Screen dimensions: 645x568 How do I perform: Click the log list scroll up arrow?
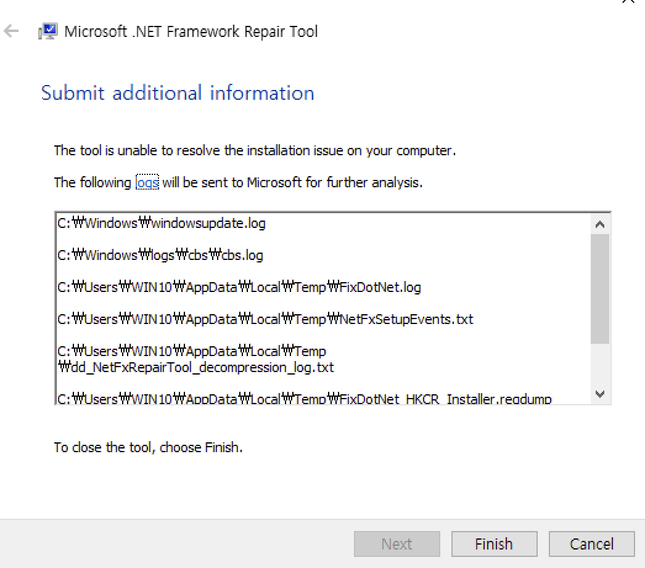600,224
